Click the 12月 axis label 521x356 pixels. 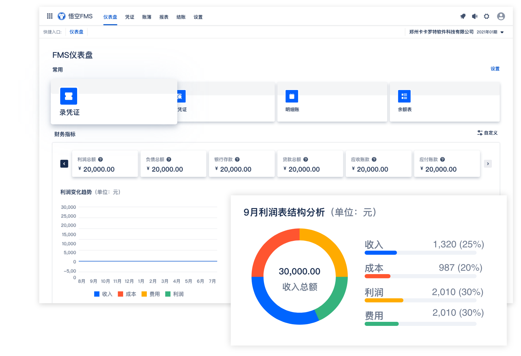(129, 281)
